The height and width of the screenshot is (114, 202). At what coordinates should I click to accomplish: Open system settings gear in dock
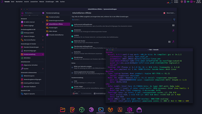[129, 110]
